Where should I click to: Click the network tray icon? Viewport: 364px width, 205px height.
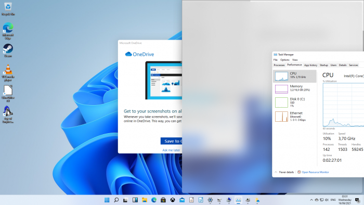(321, 200)
